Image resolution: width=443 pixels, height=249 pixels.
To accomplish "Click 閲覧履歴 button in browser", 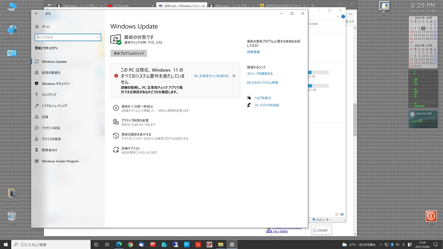I will (x=321, y=230).
